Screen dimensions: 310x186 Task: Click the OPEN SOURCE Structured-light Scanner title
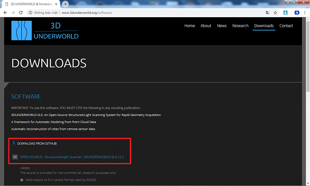coord(72,157)
